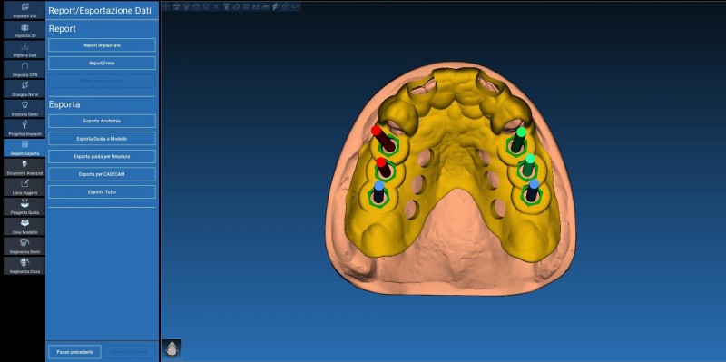The height and width of the screenshot is (362, 726).
Task: Click the Report Frese button
Action: (102, 63)
